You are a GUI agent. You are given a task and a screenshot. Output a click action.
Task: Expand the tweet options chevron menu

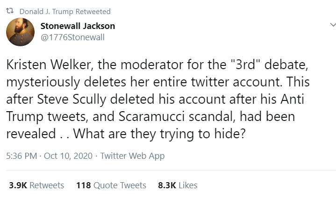(x=333, y=25)
